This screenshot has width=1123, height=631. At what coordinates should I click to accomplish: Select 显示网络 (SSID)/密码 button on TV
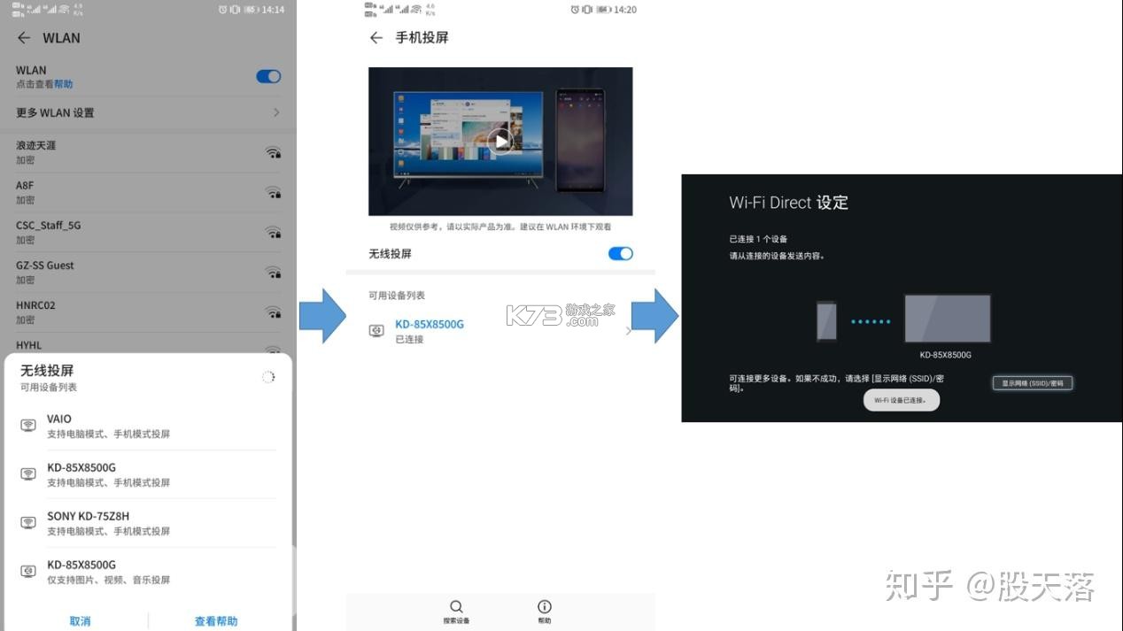pos(1033,383)
